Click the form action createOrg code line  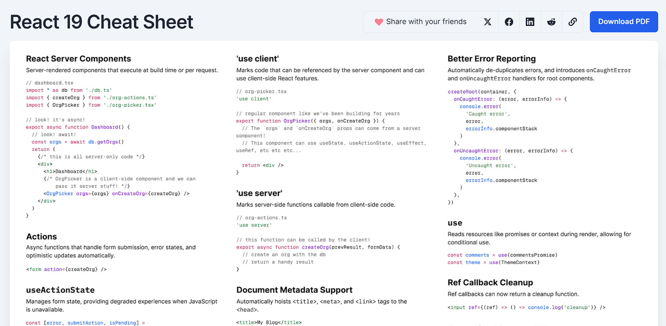pos(66,269)
